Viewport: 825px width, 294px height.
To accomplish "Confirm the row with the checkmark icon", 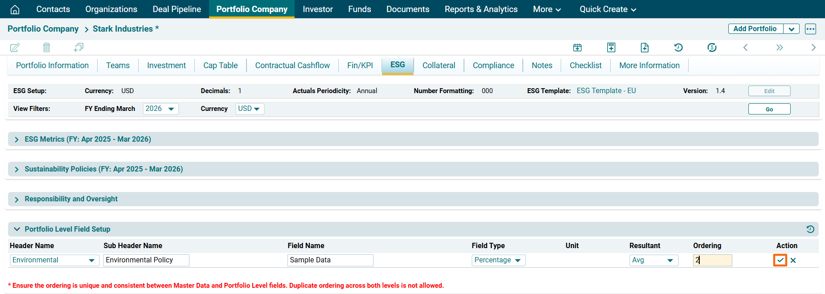I will pyautogui.click(x=780, y=260).
